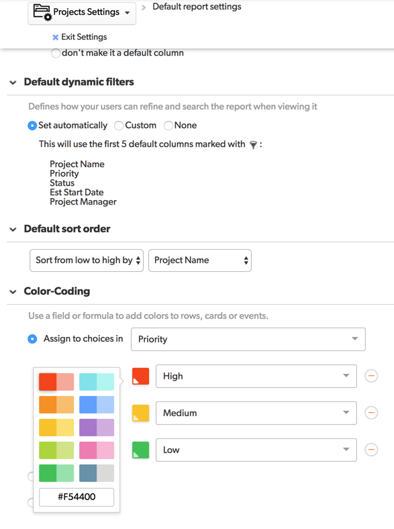The image size is (394, 529).
Task: Click the blue X Exit Settings icon
Action: [55, 37]
